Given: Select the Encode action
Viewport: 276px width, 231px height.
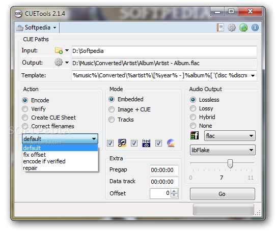Looking at the screenshot, I should 36,100.
